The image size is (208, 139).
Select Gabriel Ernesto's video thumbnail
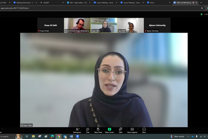tap(77, 25)
